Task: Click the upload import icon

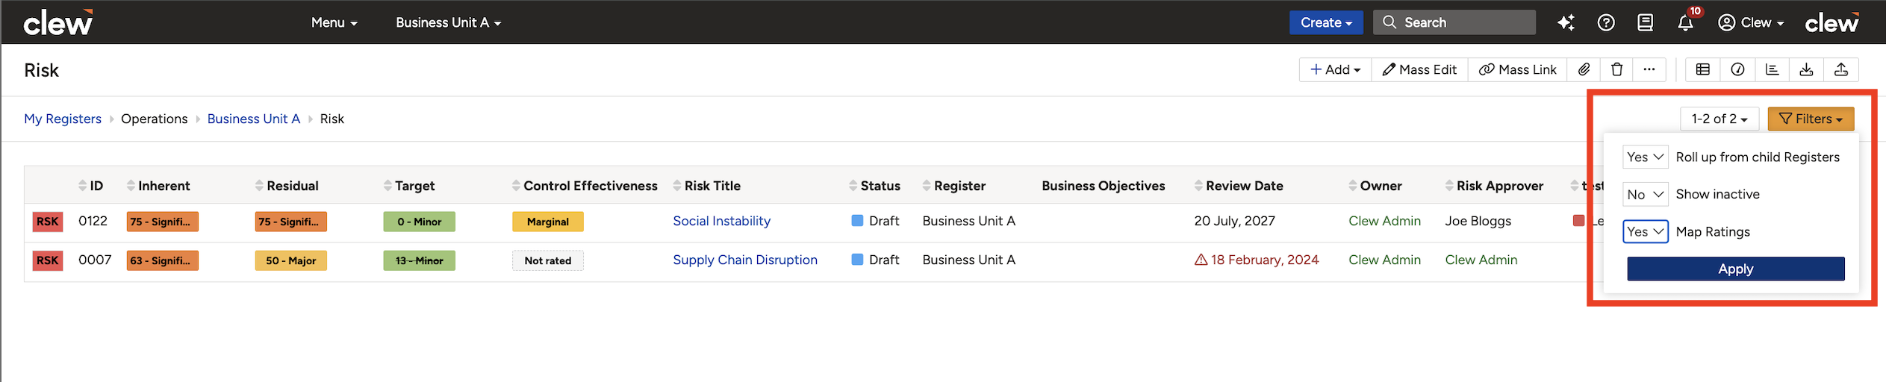Action: coord(1841,69)
